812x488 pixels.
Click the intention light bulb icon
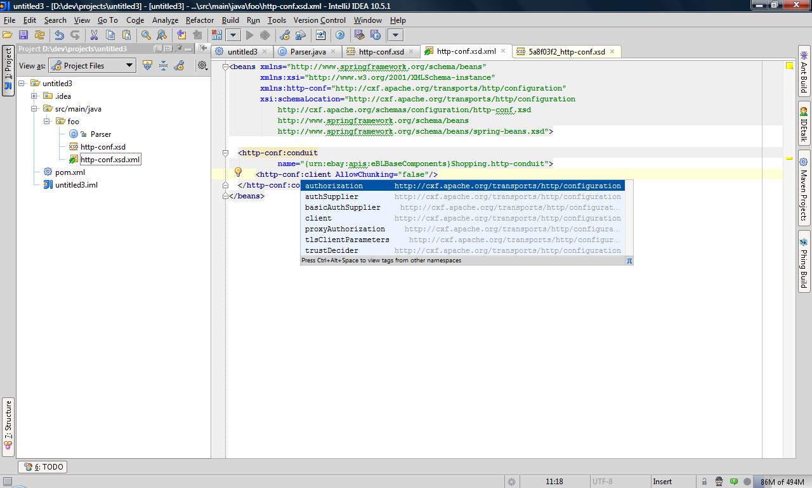point(238,172)
